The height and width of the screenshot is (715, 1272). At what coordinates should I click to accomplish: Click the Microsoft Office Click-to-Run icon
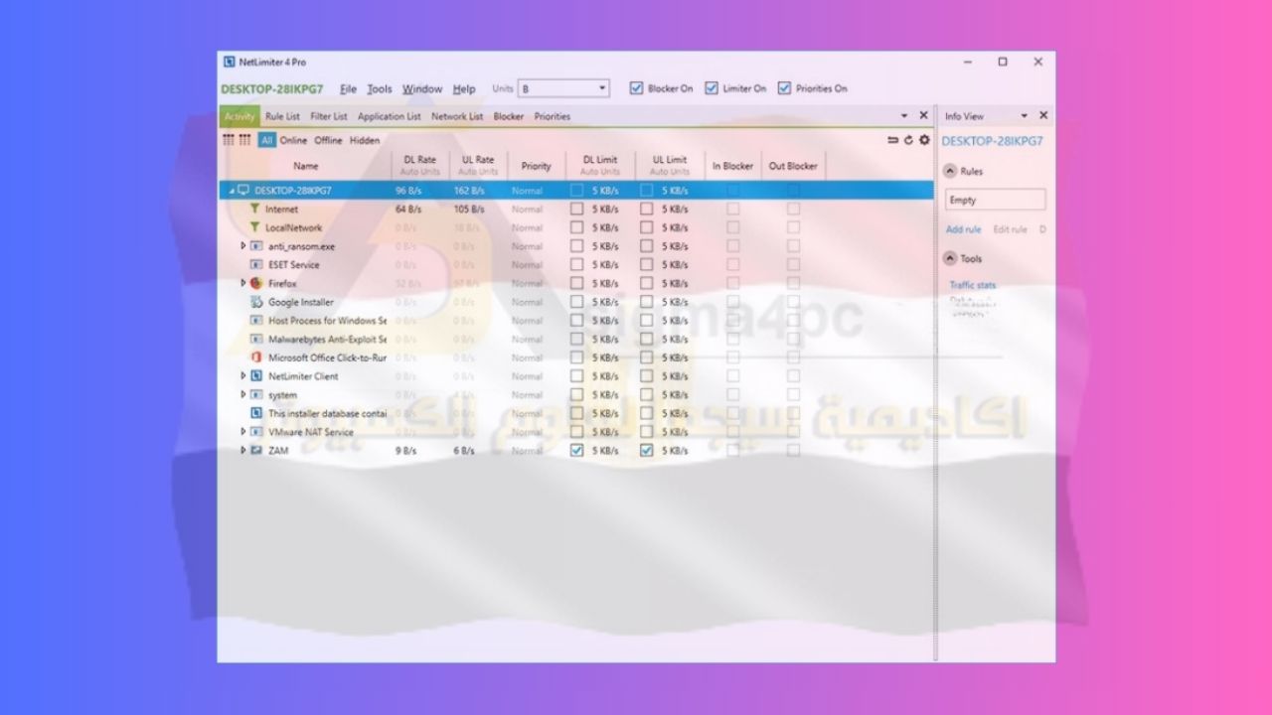[256, 357]
